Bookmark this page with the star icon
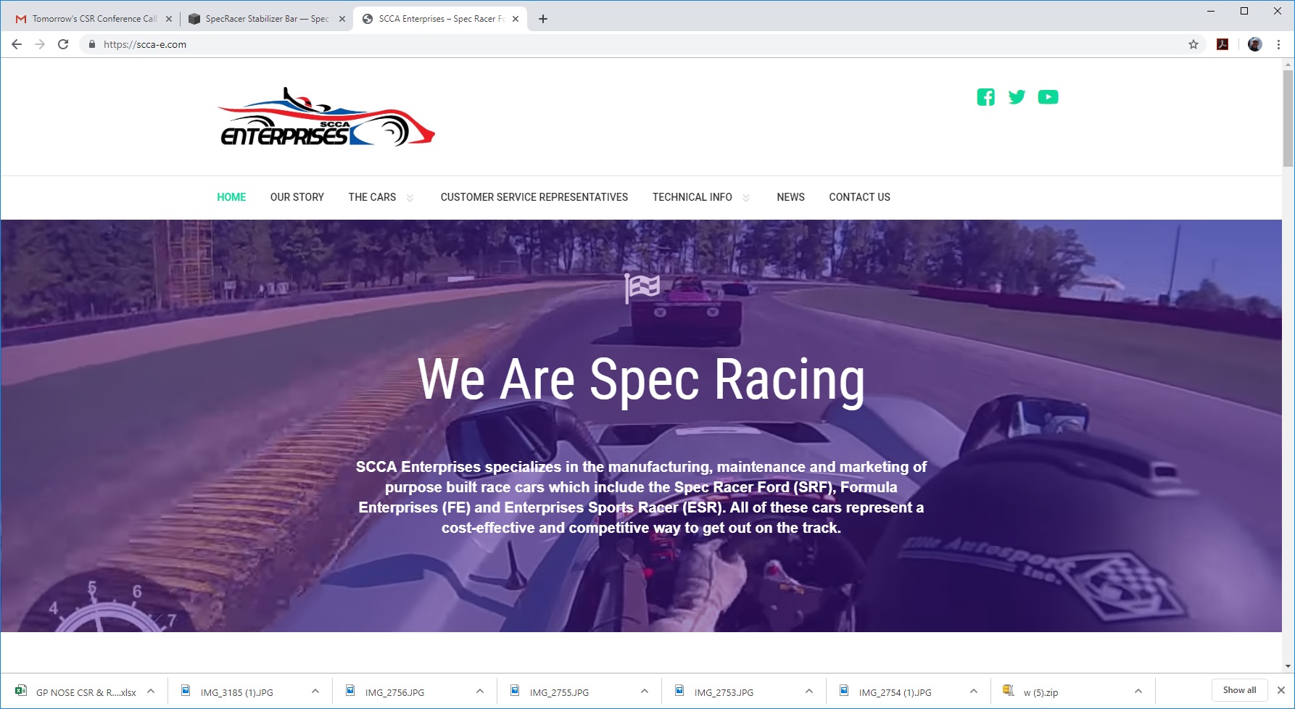Image resolution: width=1295 pixels, height=709 pixels. [1193, 44]
